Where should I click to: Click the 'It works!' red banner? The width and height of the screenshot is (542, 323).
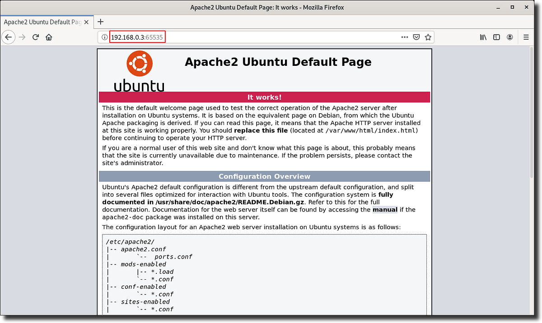coord(264,97)
